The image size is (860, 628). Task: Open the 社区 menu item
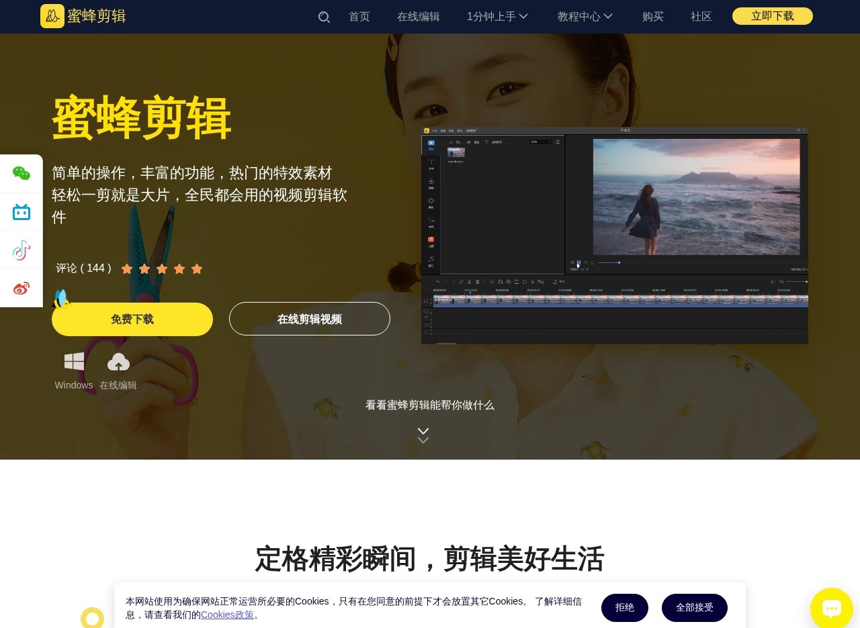(701, 17)
